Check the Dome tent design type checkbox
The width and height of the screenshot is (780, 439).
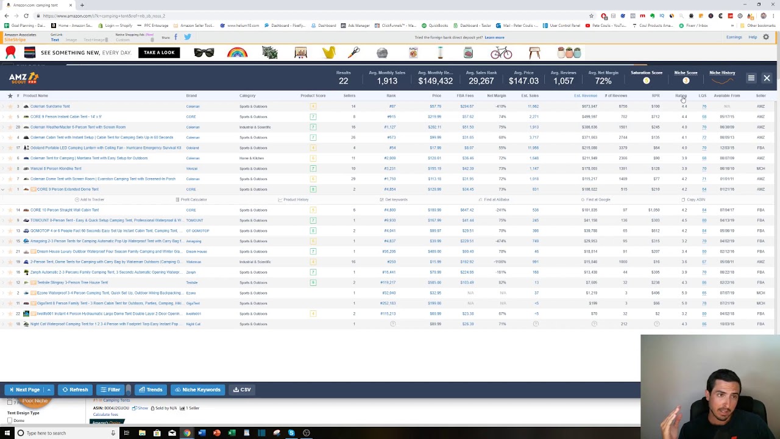click(10, 421)
